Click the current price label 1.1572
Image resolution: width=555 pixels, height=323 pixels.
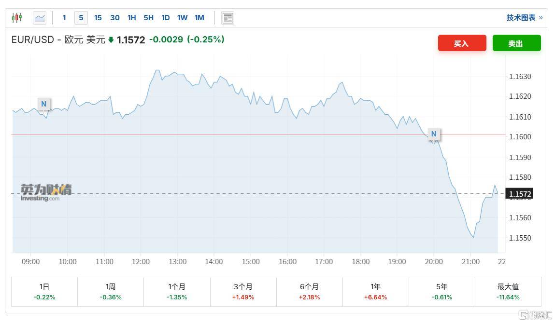pyautogui.click(x=519, y=194)
